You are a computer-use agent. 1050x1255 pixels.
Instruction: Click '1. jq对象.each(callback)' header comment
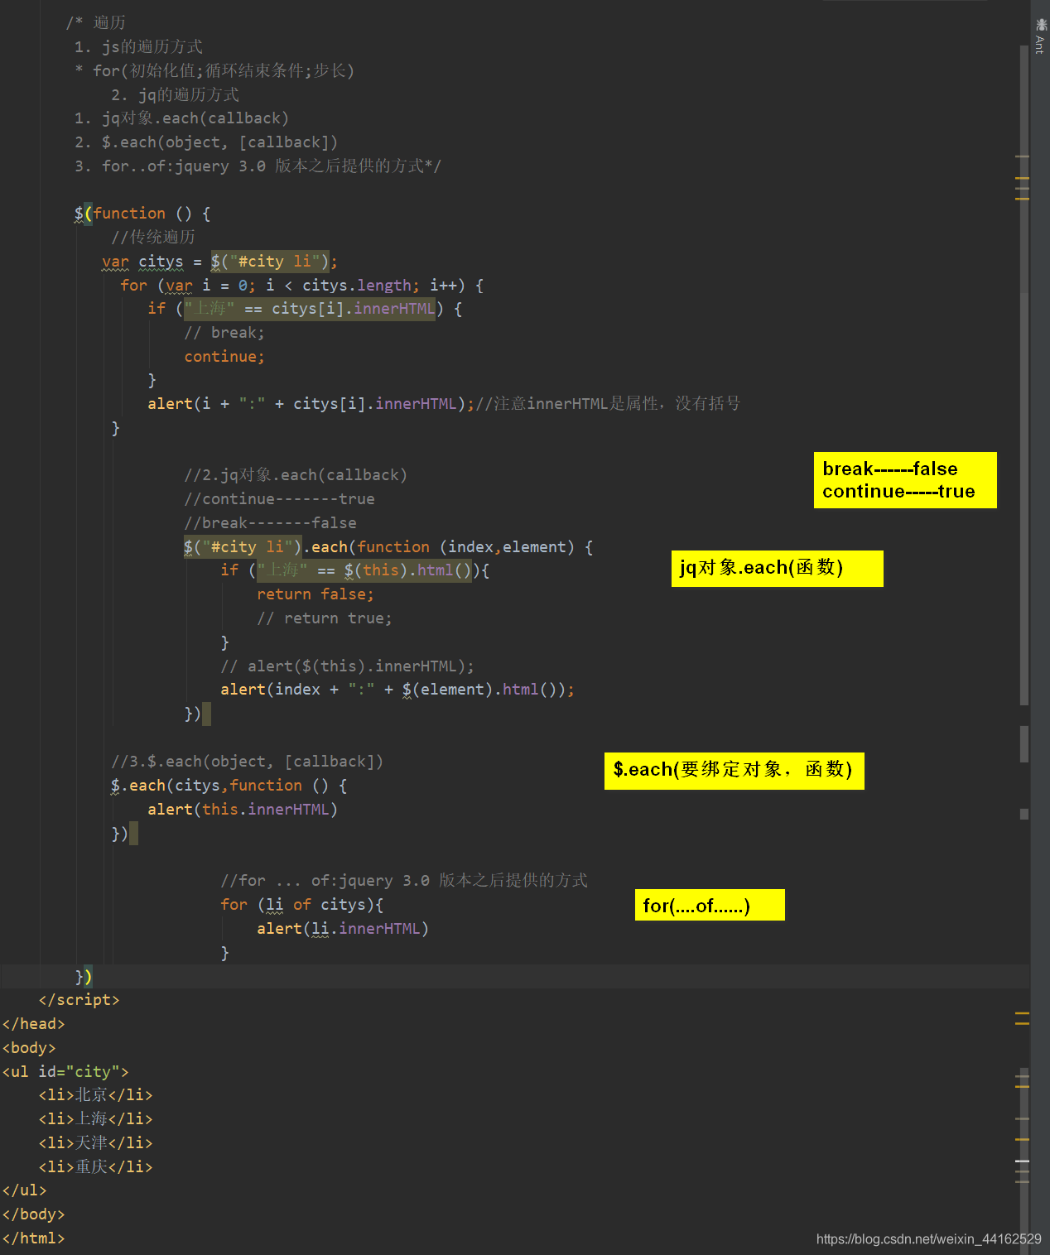(181, 118)
